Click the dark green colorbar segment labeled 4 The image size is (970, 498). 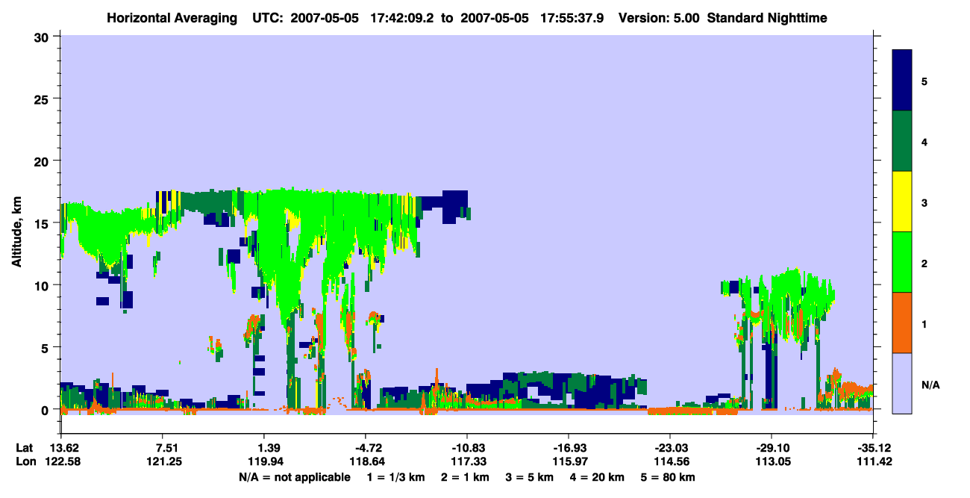(902, 140)
